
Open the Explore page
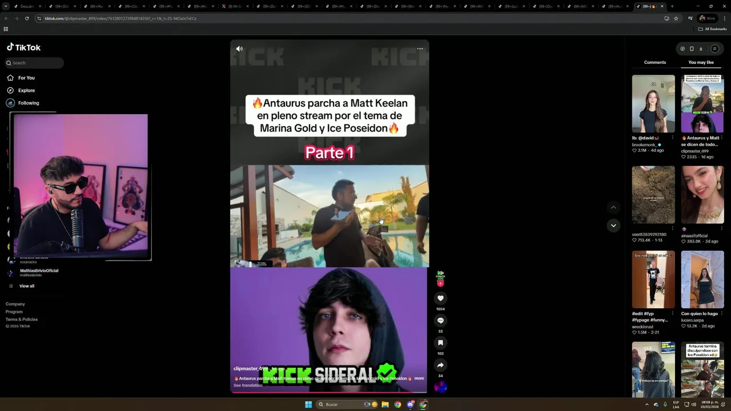click(x=21, y=90)
